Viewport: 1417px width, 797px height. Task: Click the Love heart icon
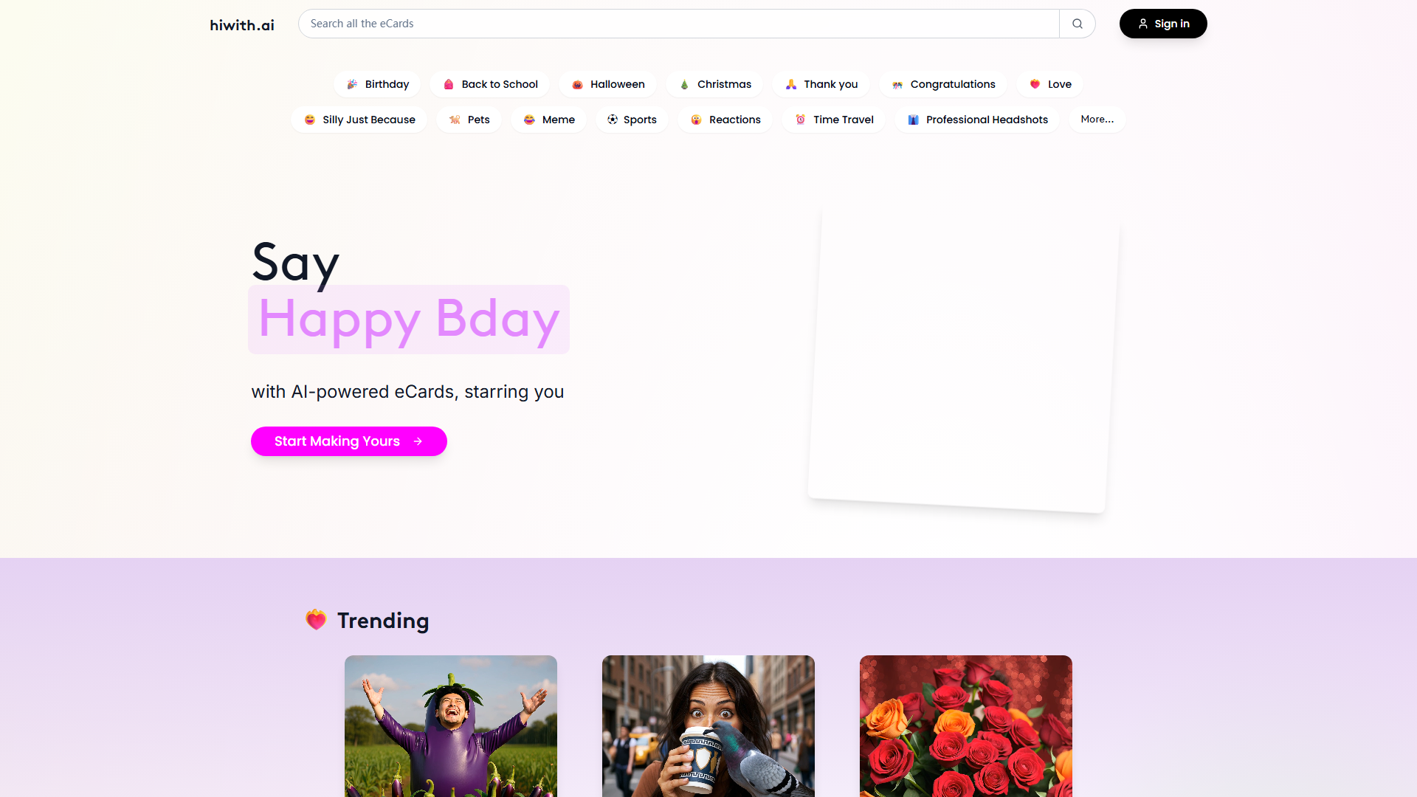[1035, 84]
